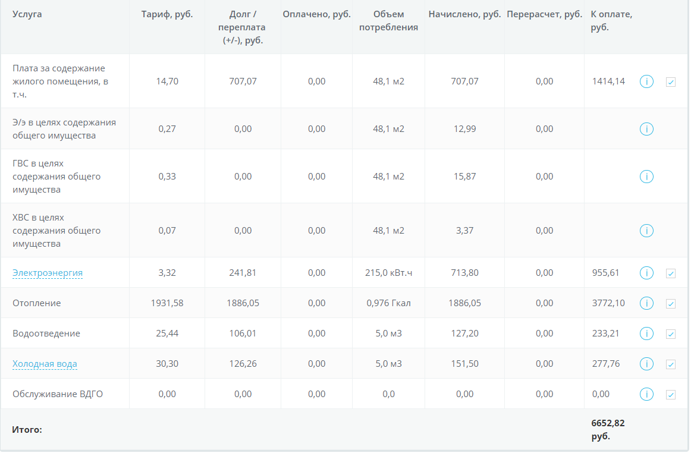The height and width of the screenshot is (453, 691).
Task: Show details icon for Водоотведение
Action: (x=646, y=334)
